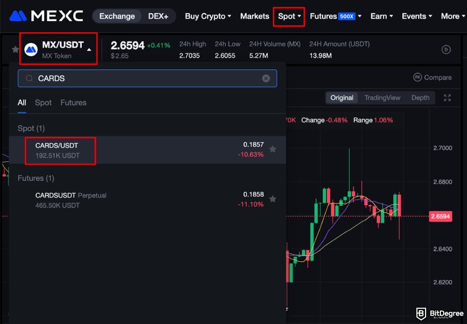Click the 2.6200 price axis label
This screenshot has height=324, width=467.
(x=443, y=282)
